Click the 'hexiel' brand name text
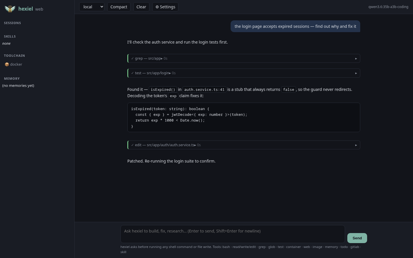Viewport: 413px width, 258px height. (26, 9)
